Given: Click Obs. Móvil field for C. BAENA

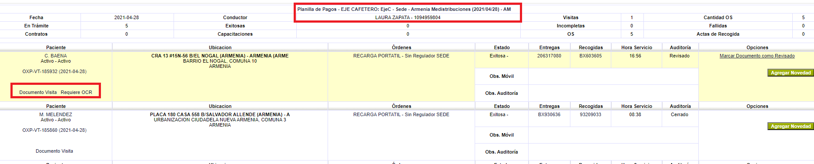Looking at the screenshot, I should tap(613, 76).
